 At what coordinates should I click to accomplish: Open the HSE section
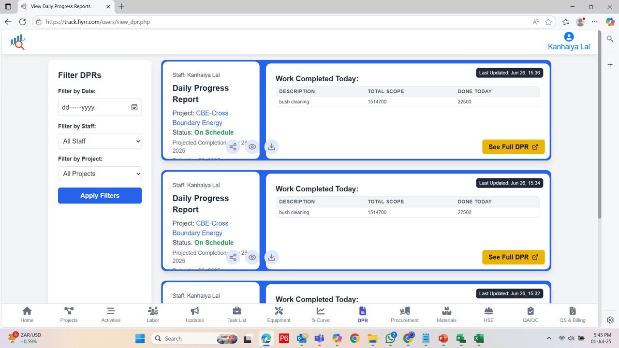[x=488, y=314]
